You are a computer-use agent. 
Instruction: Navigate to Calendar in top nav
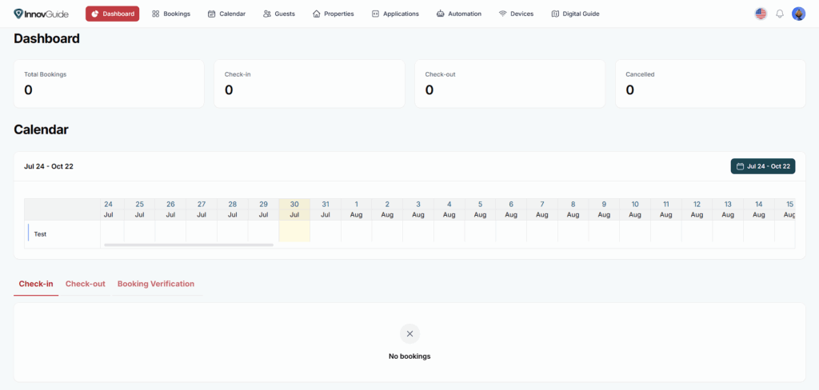coord(226,14)
